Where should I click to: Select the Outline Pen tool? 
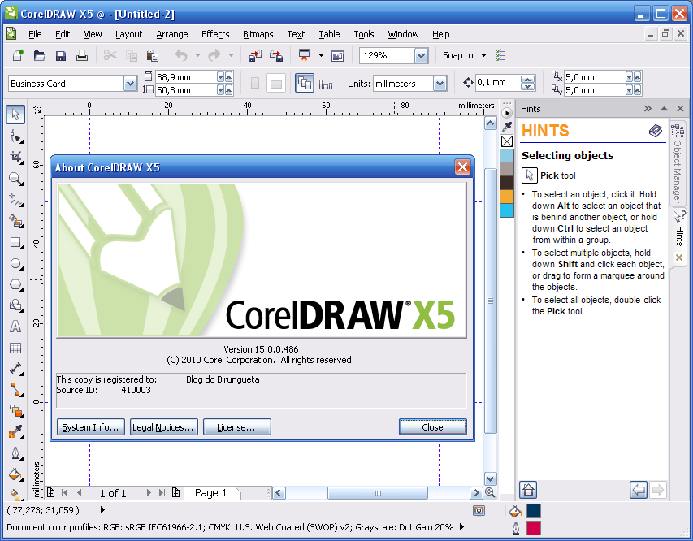coord(16,453)
